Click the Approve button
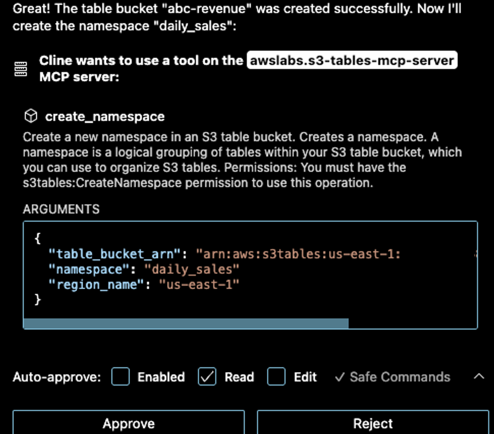The height and width of the screenshot is (434, 494). coord(128,423)
